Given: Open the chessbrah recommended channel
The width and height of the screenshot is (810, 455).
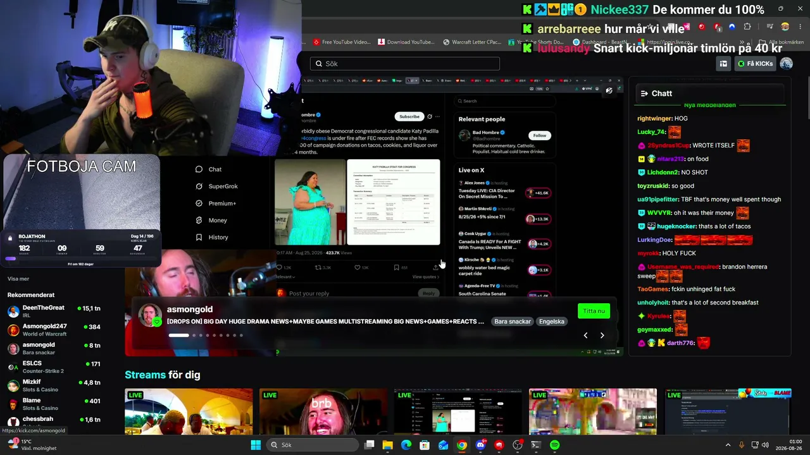Looking at the screenshot, I should [x=54, y=420].
